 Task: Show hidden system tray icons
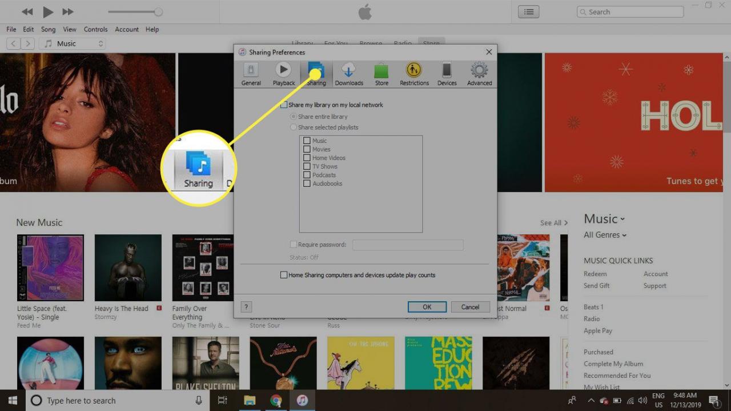tap(591, 401)
